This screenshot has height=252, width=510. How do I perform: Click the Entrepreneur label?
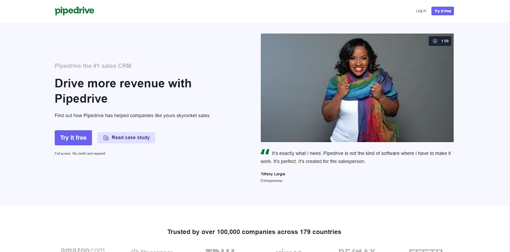pyautogui.click(x=272, y=181)
